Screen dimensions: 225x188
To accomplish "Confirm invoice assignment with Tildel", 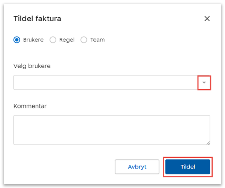I will point(188,167).
